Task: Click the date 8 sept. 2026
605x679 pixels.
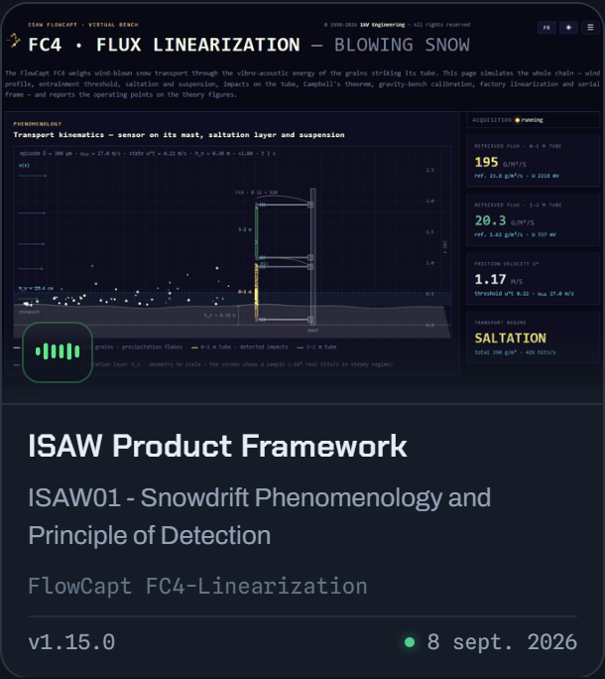Action: (502, 642)
